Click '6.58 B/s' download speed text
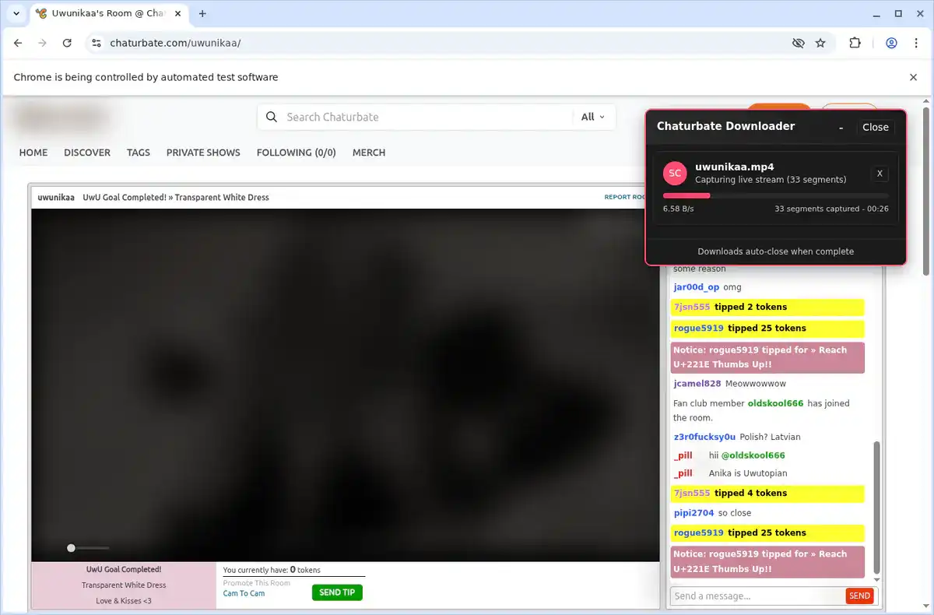 point(679,209)
